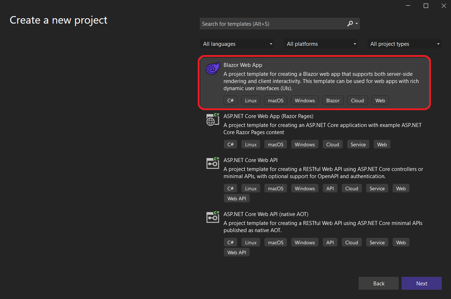Select the Blazor tag on the Blazor template
The image size is (451, 299).
[332, 100]
